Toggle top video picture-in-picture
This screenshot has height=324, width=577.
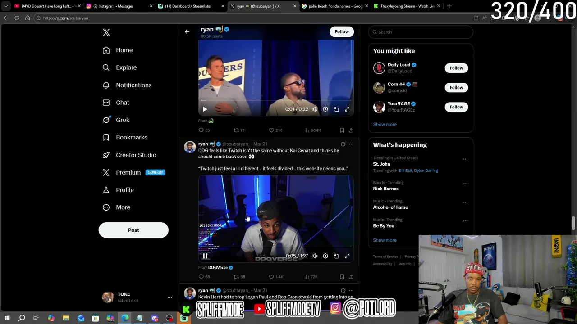pos(336,109)
